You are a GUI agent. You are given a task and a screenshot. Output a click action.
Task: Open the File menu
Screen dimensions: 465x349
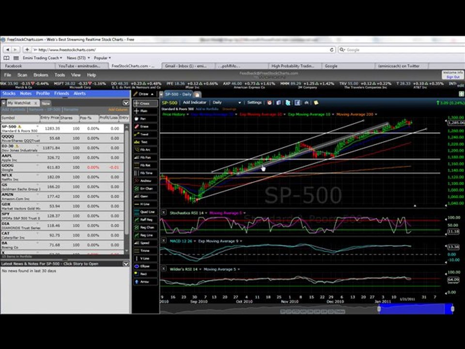8,75
